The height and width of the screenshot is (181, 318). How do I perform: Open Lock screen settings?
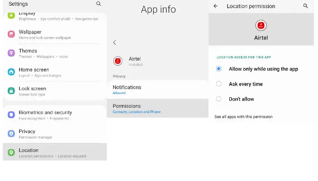click(x=55, y=90)
